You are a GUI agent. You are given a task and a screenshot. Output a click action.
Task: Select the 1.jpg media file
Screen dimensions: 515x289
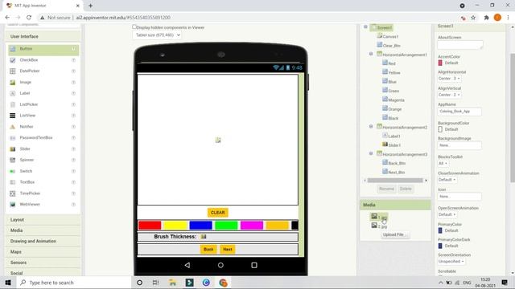pyautogui.click(x=380, y=217)
